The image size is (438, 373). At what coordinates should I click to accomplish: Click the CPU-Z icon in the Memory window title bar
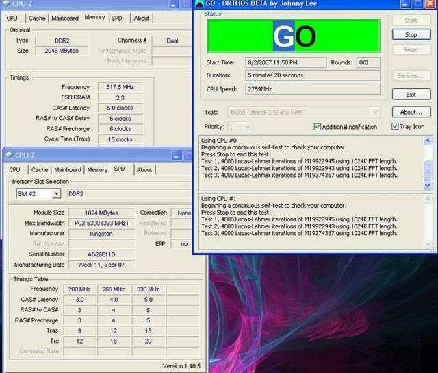coord(7,4)
